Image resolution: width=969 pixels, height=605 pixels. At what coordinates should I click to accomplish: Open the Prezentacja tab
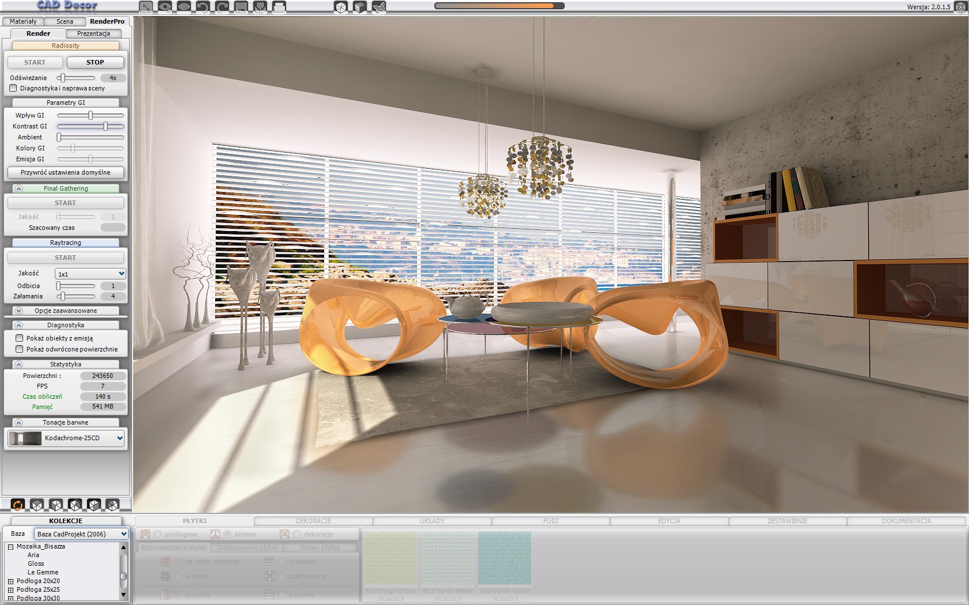(x=93, y=33)
